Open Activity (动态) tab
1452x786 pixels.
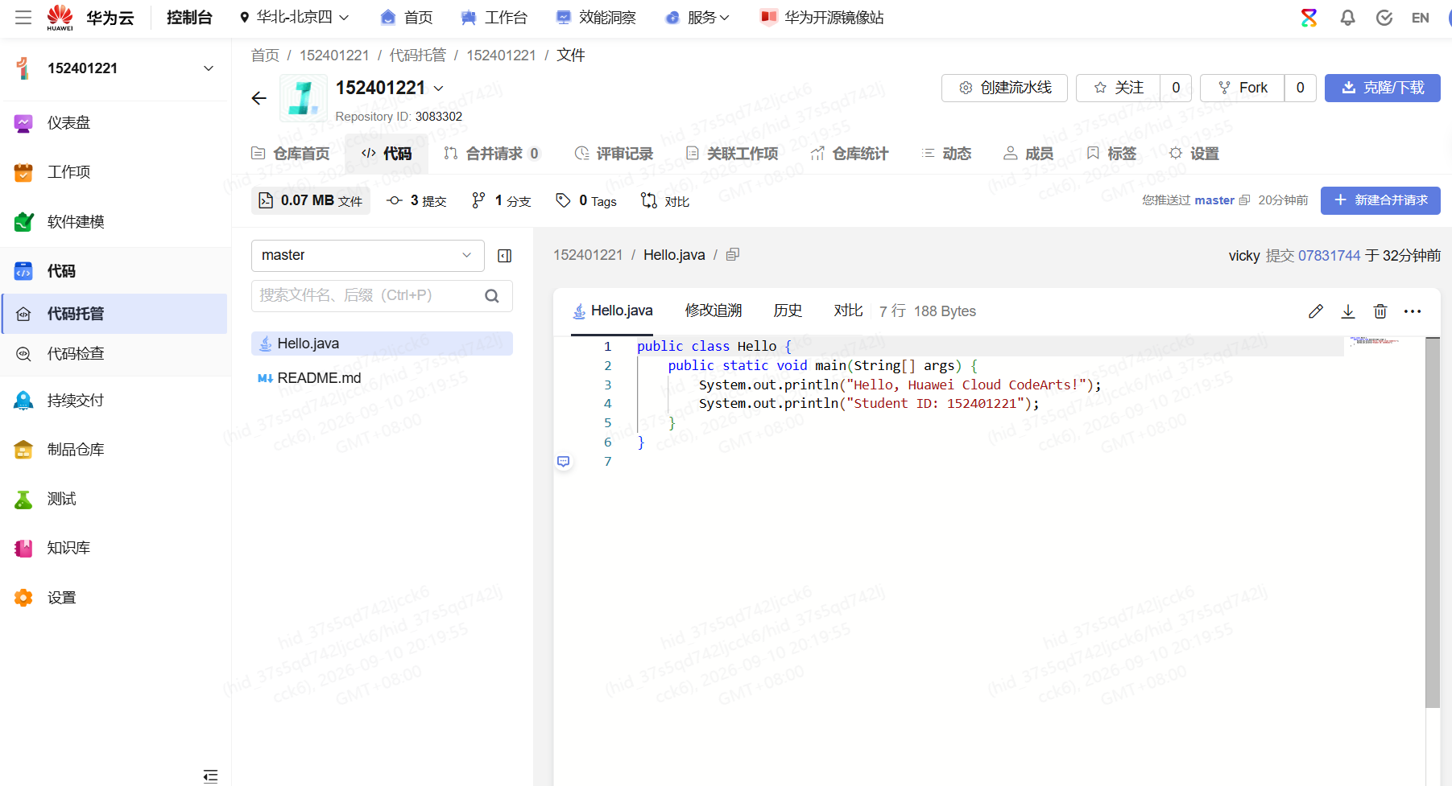click(946, 154)
